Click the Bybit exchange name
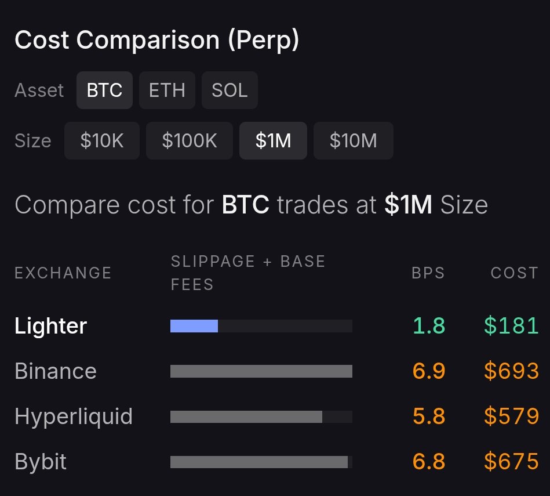Screen dimensions: 550x496 point(41,462)
